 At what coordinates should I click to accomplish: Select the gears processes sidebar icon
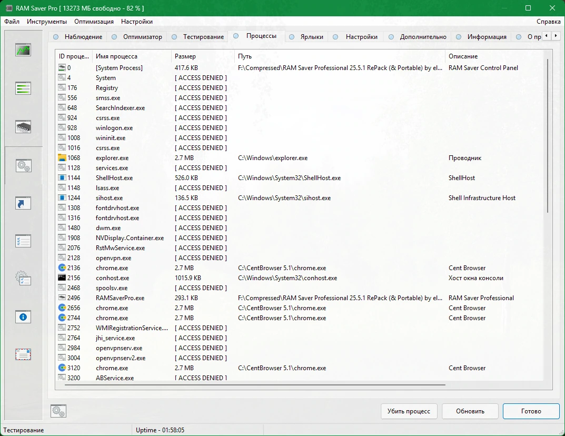pyautogui.click(x=23, y=166)
